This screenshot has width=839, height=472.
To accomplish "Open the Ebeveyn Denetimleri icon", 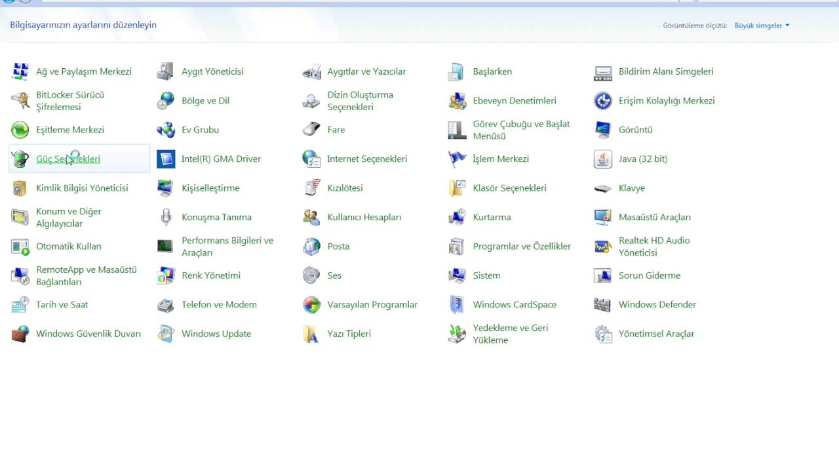I will (457, 101).
